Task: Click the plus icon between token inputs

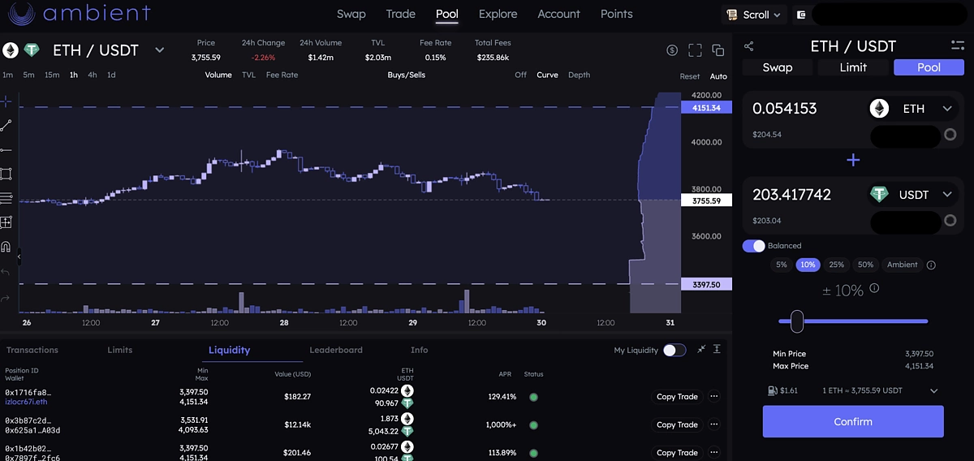Action: [853, 161]
